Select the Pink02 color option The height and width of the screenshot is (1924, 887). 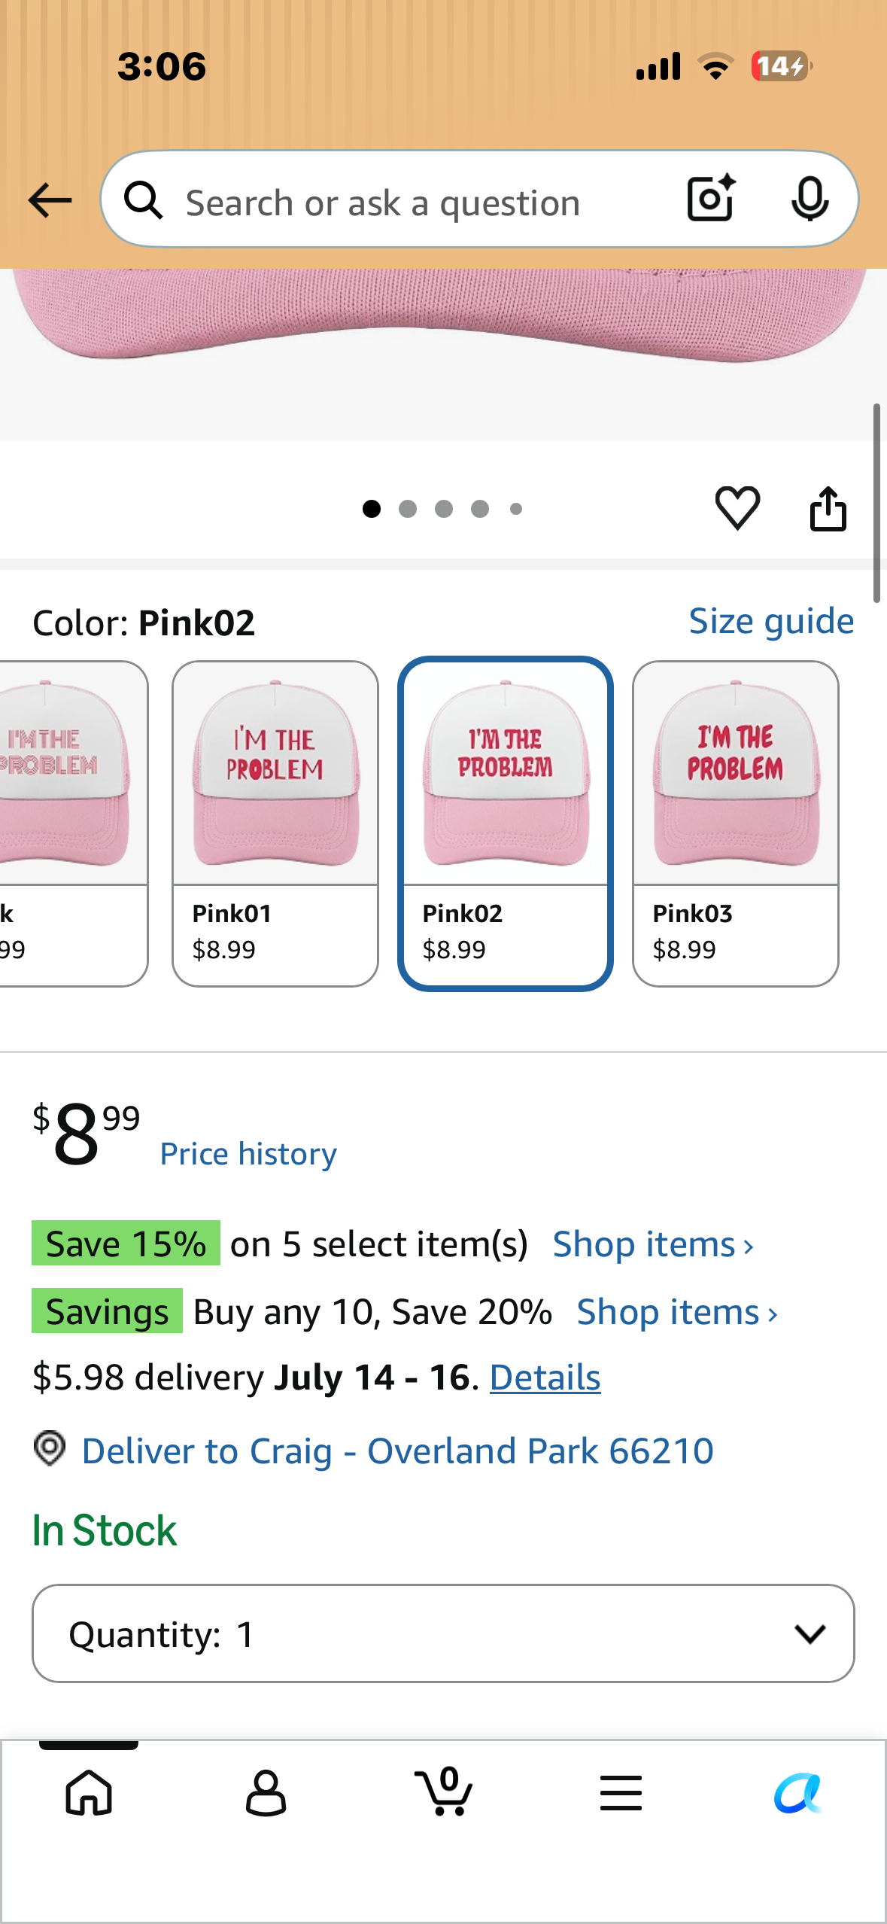point(506,823)
